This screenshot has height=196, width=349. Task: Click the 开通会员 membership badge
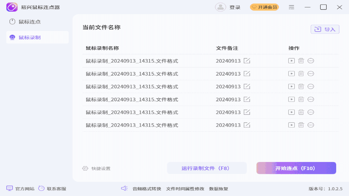(x=264, y=7)
